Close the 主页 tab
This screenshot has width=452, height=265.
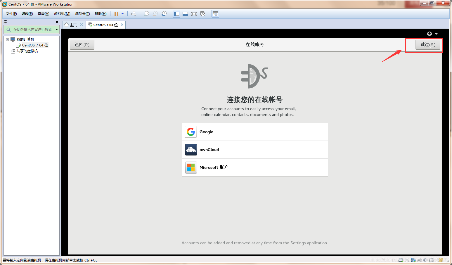82,25
